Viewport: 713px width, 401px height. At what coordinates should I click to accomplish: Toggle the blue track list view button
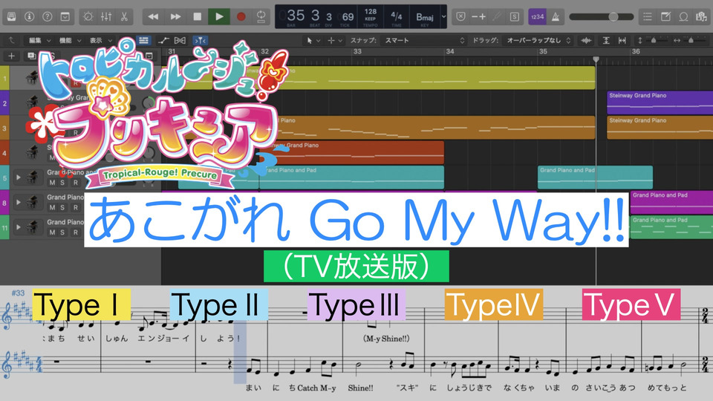143,40
